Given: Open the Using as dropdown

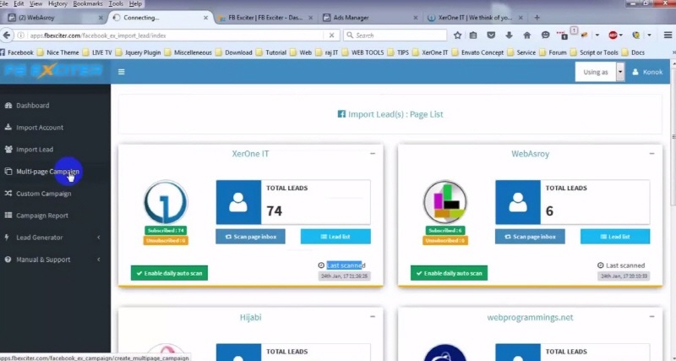Looking at the screenshot, I should coord(600,72).
